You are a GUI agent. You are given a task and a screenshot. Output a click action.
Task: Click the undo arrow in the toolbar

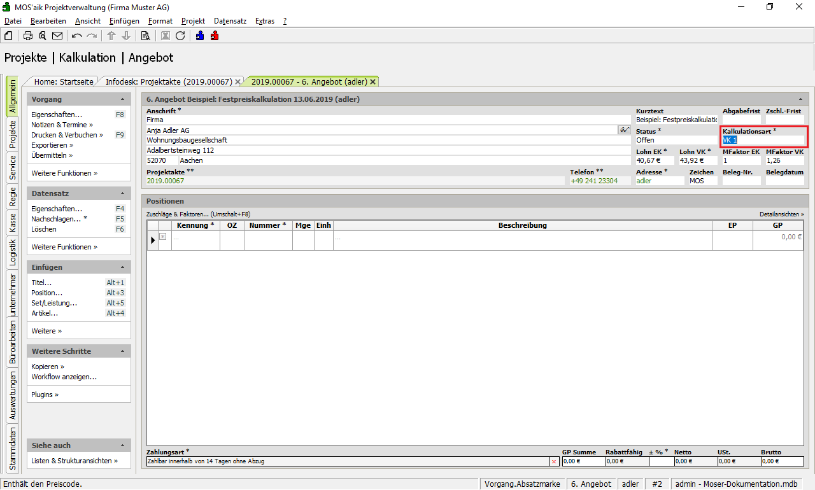[x=77, y=36]
